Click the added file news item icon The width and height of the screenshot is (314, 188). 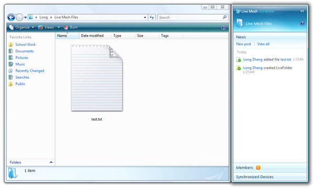(239, 60)
